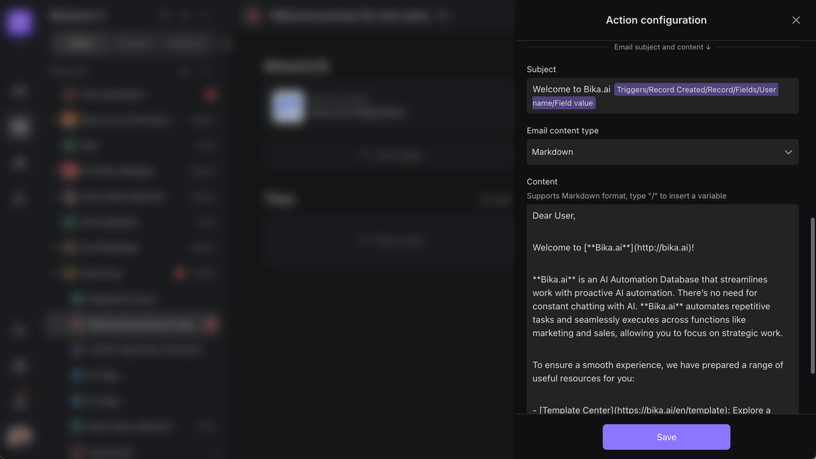The height and width of the screenshot is (459, 816).
Task: Click the "Subject" field label
Action: [x=541, y=69]
